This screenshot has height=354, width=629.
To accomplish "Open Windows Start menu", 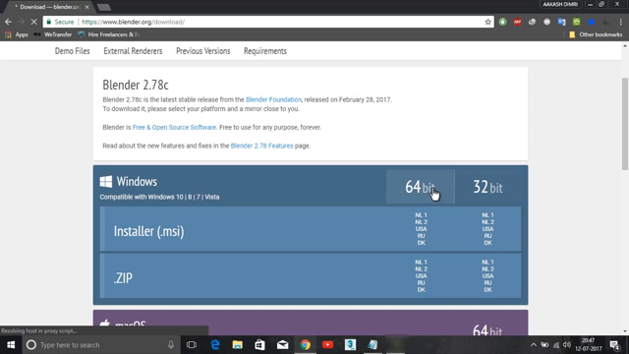I will (11, 345).
